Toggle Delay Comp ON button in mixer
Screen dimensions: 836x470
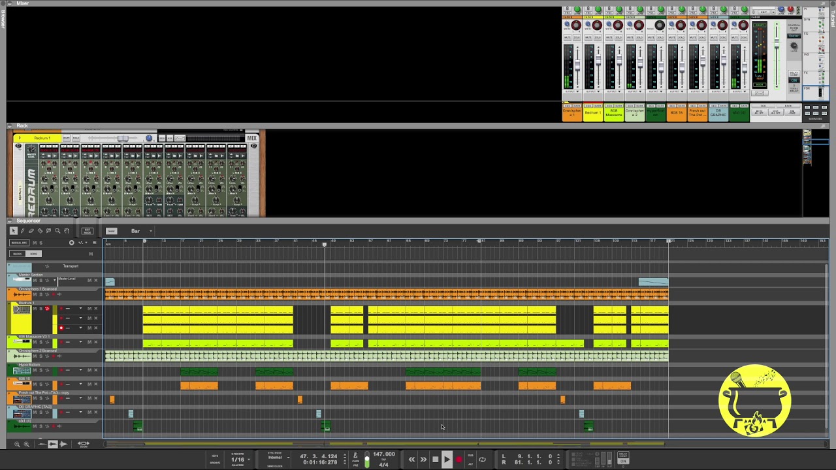(x=794, y=80)
